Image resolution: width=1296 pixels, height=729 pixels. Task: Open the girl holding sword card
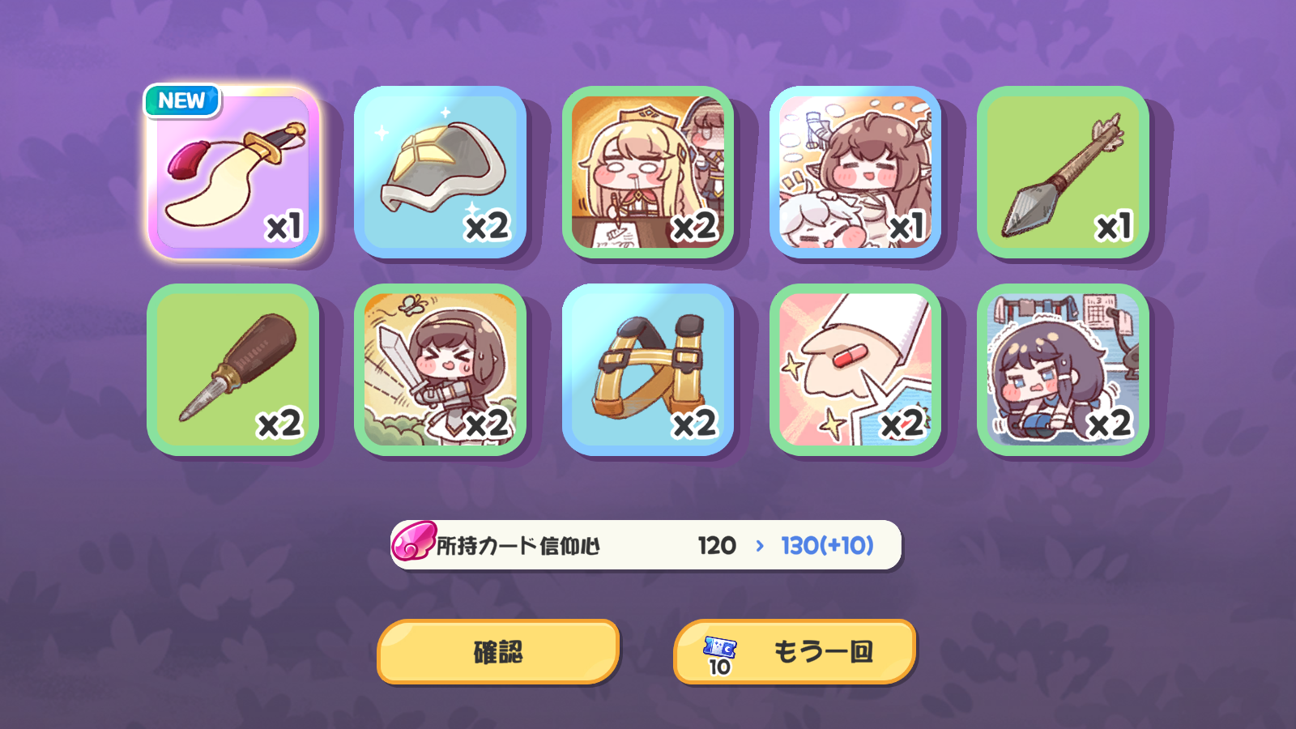click(441, 369)
